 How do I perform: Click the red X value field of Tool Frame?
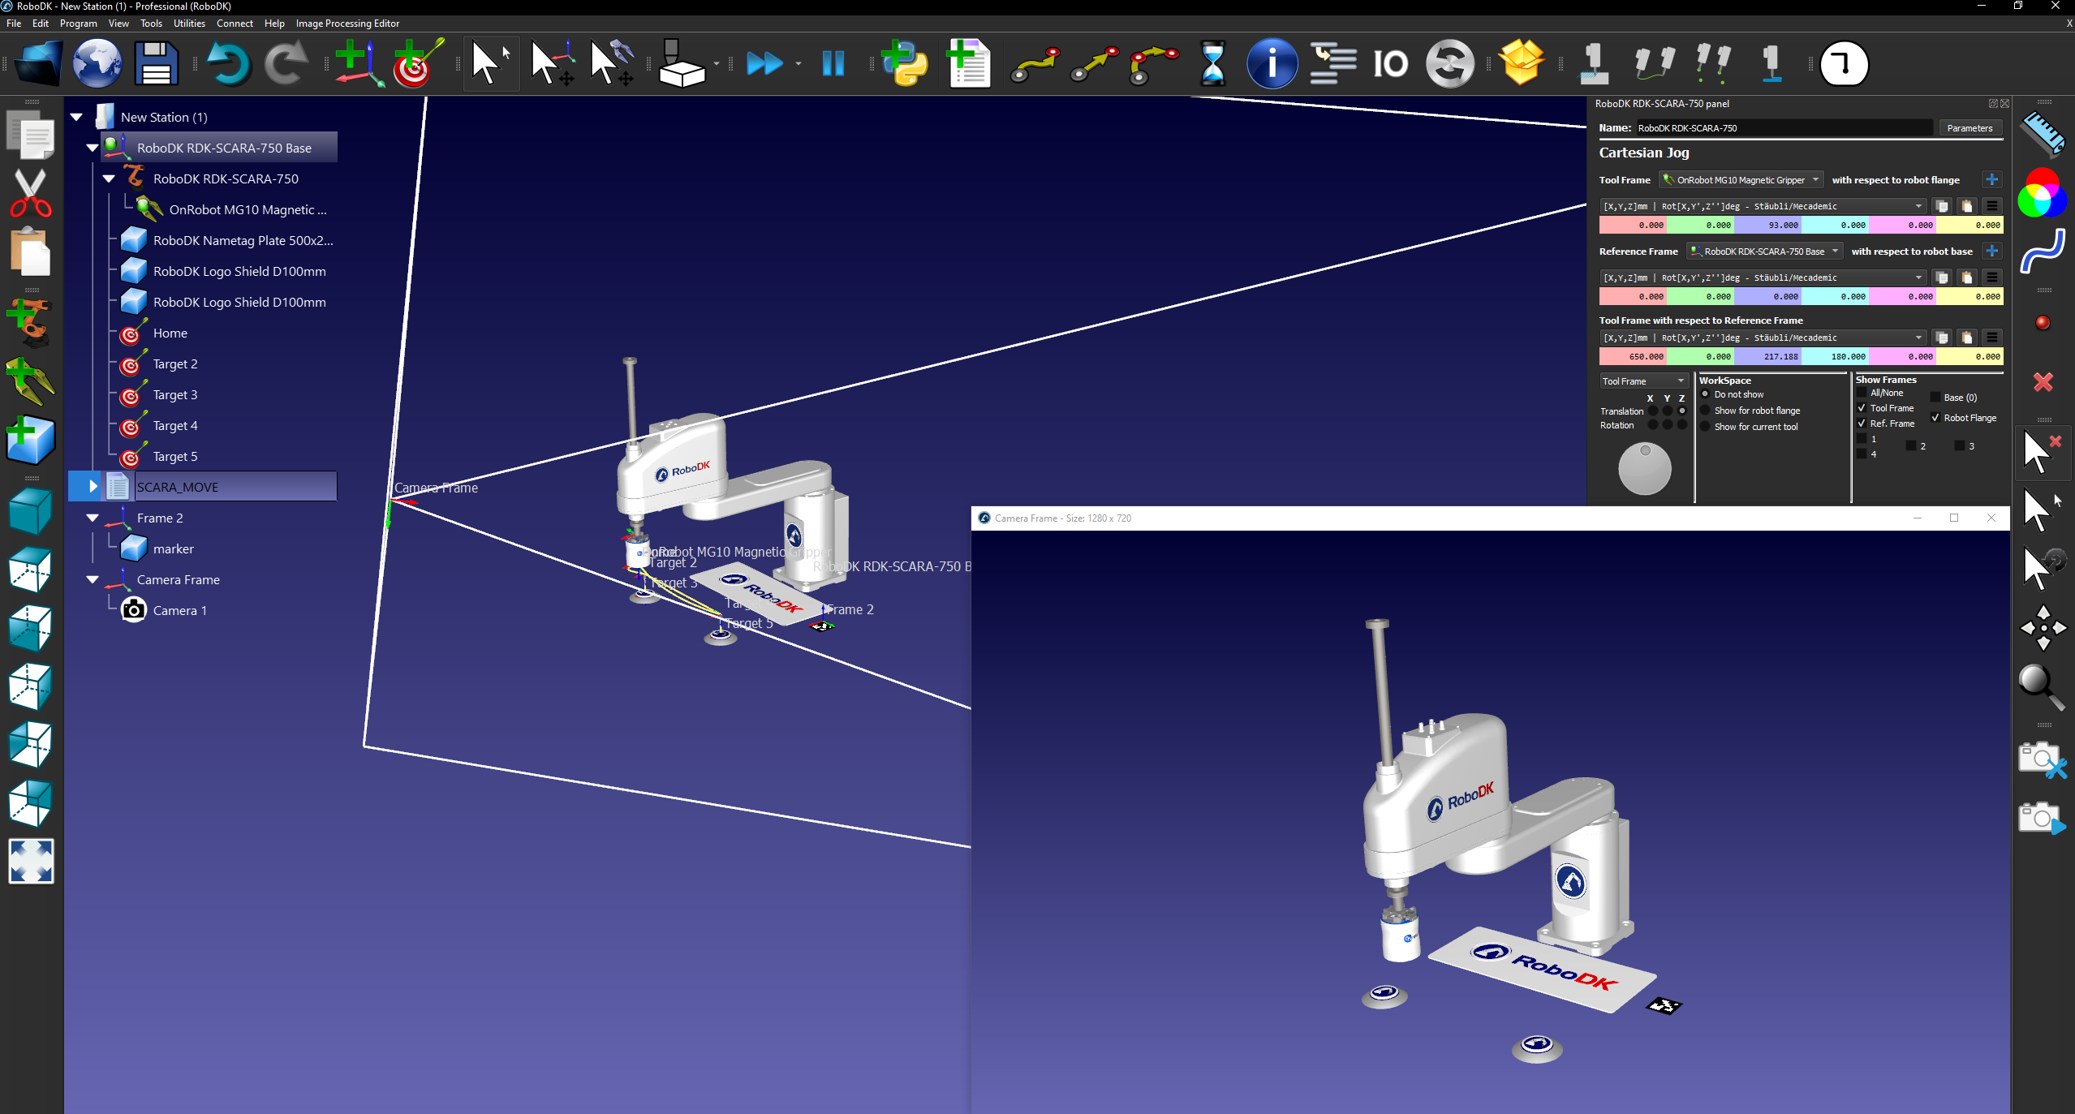pyautogui.click(x=1633, y=226)
